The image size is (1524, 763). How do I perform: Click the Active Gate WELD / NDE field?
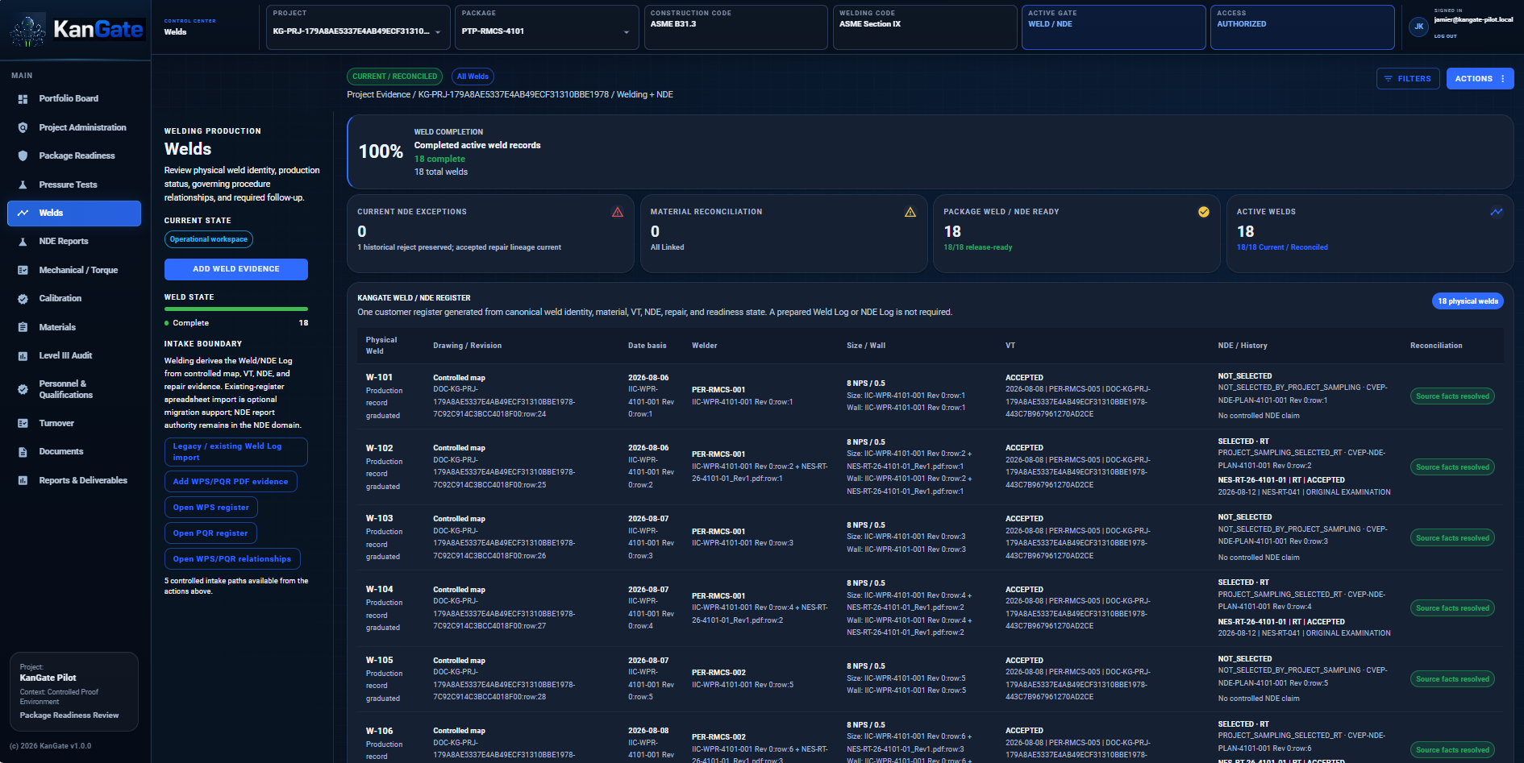[x=1114, y=27]
